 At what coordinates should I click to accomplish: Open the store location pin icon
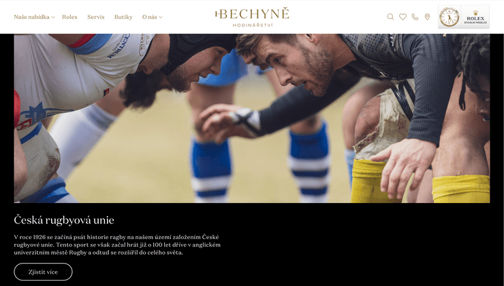(x=427, y=17)
